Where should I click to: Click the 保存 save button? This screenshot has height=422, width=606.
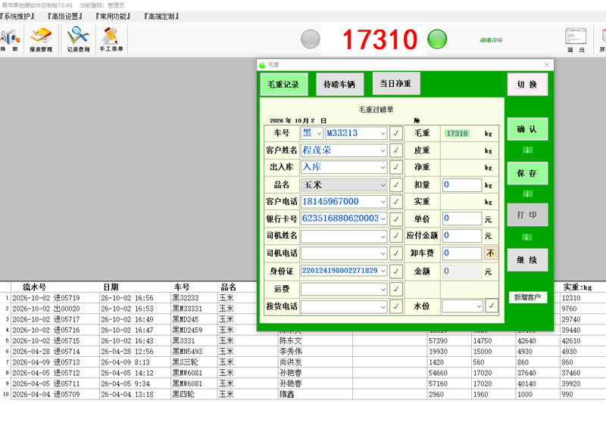click(527, 173)
